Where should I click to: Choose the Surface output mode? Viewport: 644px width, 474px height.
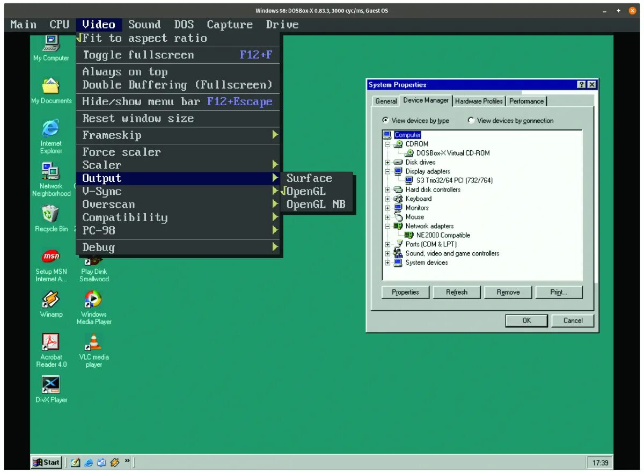click(317, 178)
